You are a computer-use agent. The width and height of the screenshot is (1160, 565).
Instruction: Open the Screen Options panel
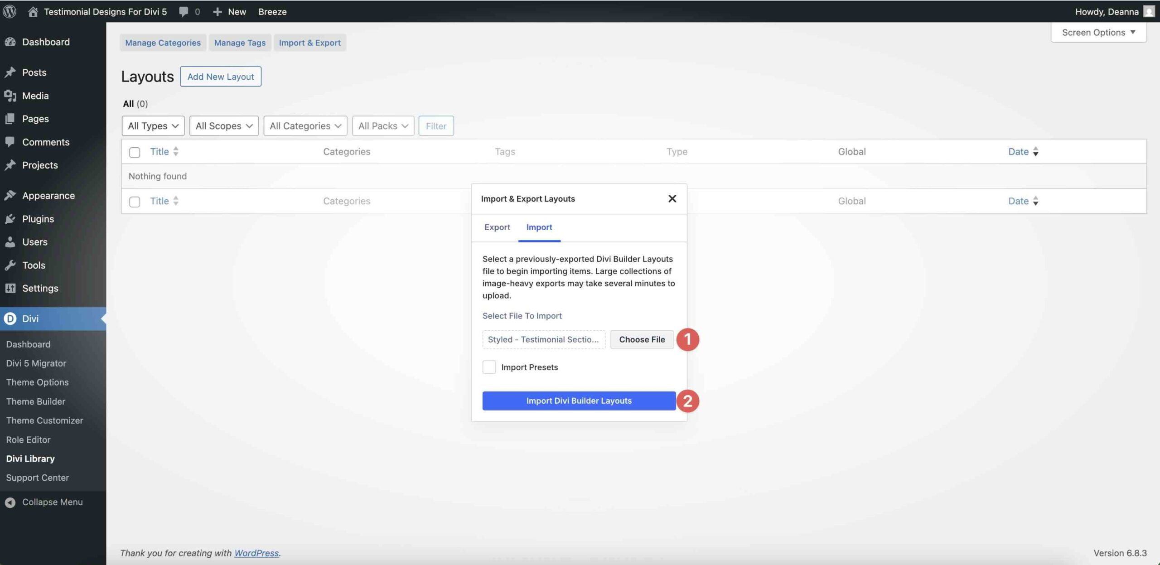[1098, 32]
